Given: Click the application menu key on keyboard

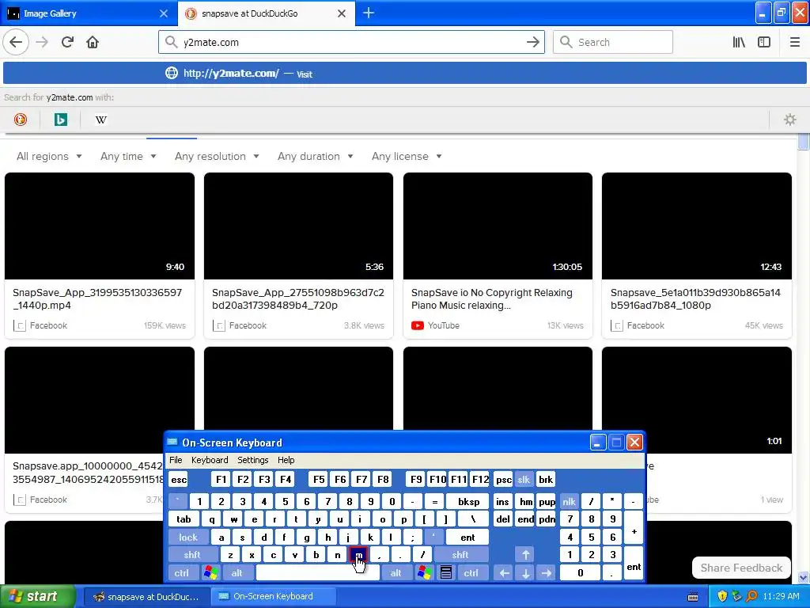Looking at the screenshot, I should pos(446,572).
